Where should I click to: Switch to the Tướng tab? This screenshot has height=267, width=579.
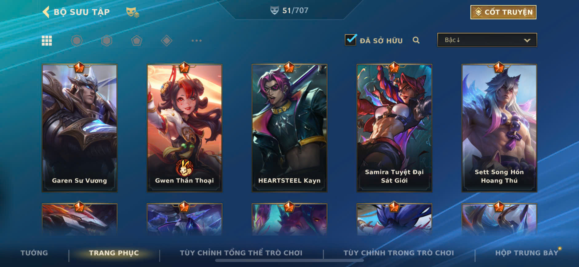34,253
